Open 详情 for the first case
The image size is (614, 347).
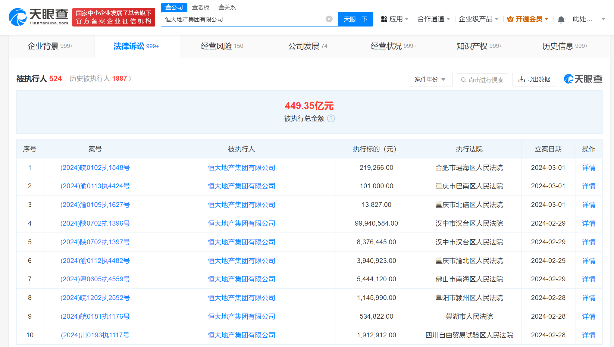pos(588,168)
